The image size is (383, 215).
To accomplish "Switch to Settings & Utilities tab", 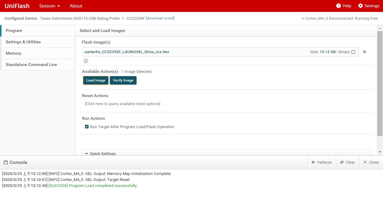I will click(x=38, y=42).
